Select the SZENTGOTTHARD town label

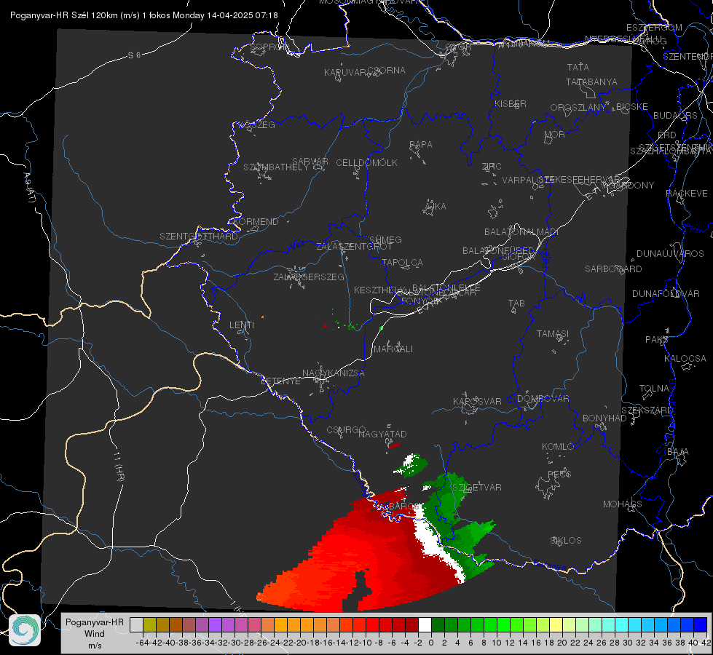pos(199,237)
